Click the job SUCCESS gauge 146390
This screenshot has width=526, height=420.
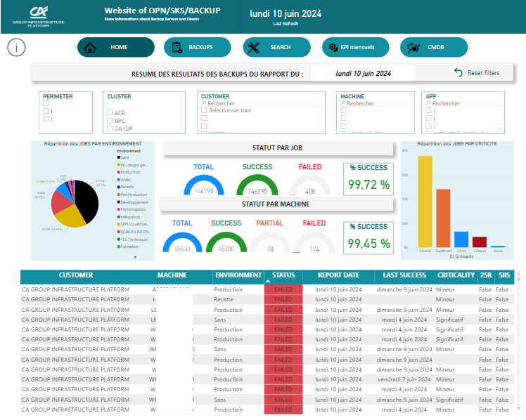pyautogui.click(x=257, y=185)
